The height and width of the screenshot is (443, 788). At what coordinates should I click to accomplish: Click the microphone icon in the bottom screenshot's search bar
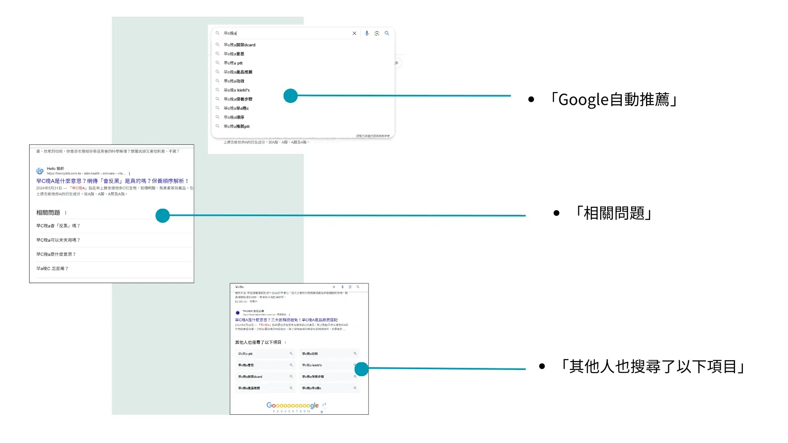tap(342, 287)
